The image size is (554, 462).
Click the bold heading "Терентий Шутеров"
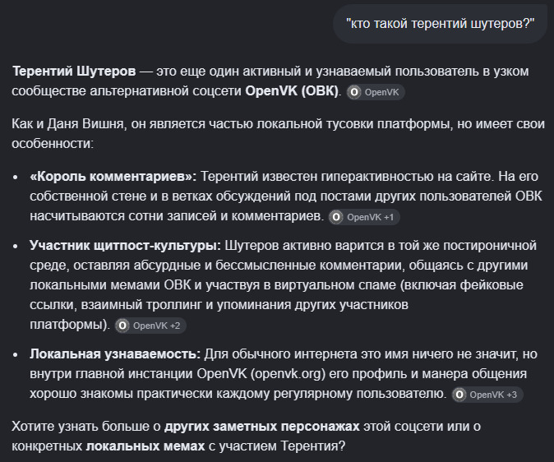click(x=74, y=72)
